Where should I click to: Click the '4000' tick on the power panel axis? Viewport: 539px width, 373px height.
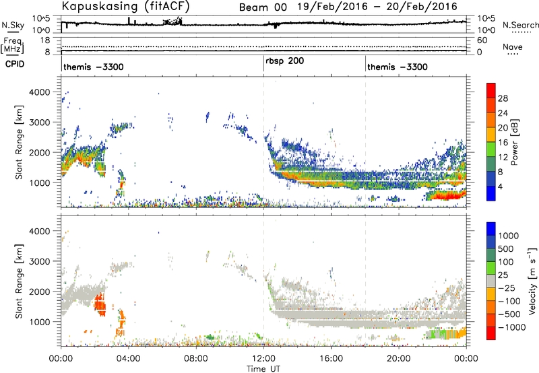40,92
